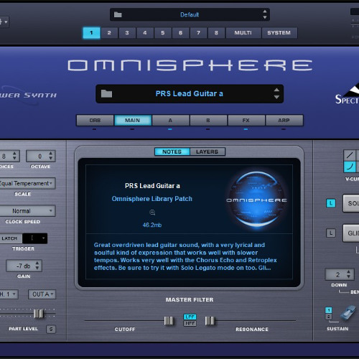Toggle the Solo legato L button
Image resolution: width=359 pixels, height=359 pixels.
point(331,203)
